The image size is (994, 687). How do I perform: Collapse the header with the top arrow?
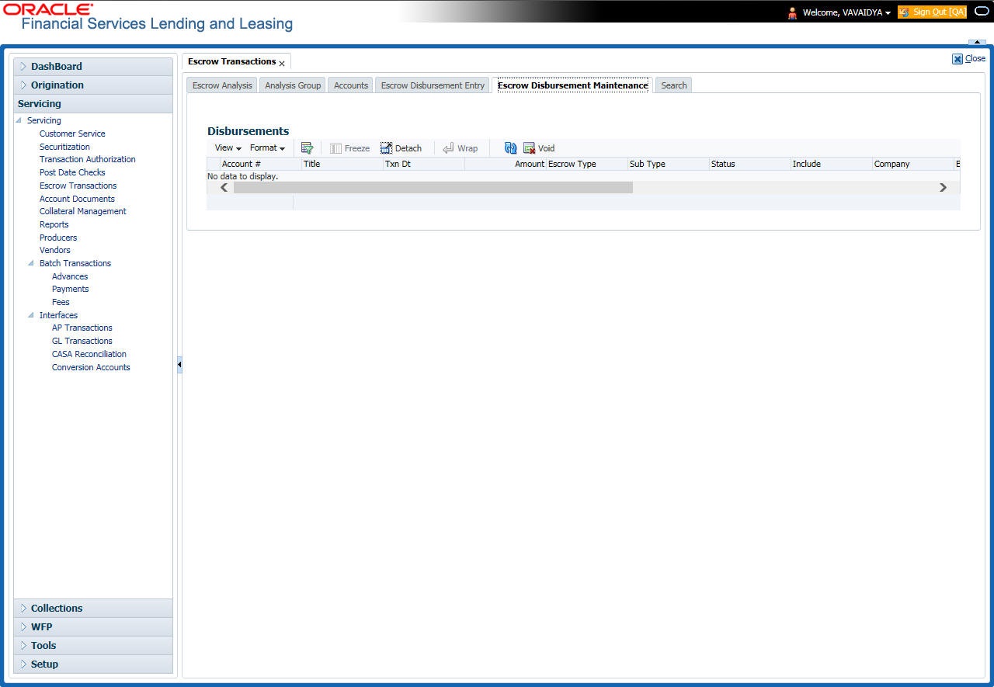(976, 42)
